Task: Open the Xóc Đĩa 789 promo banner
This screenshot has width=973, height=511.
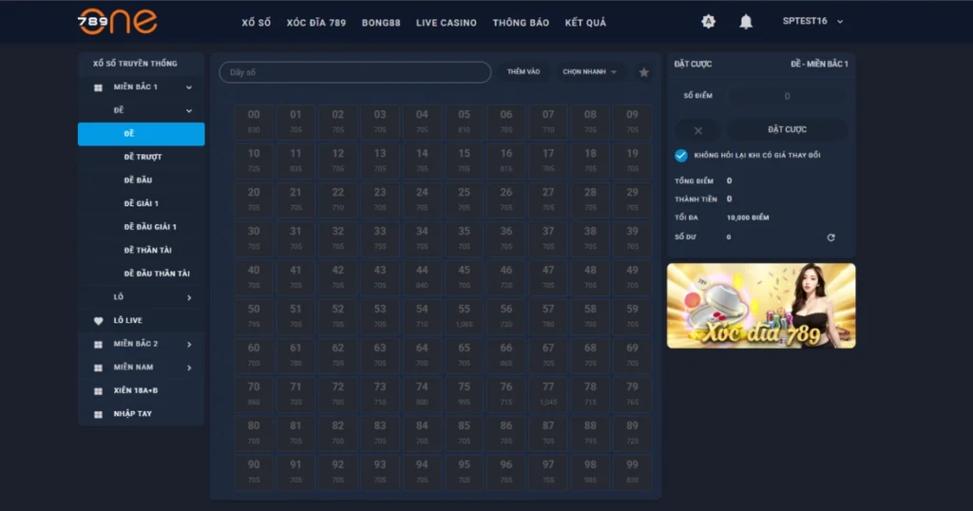Action: pos(761,306)
